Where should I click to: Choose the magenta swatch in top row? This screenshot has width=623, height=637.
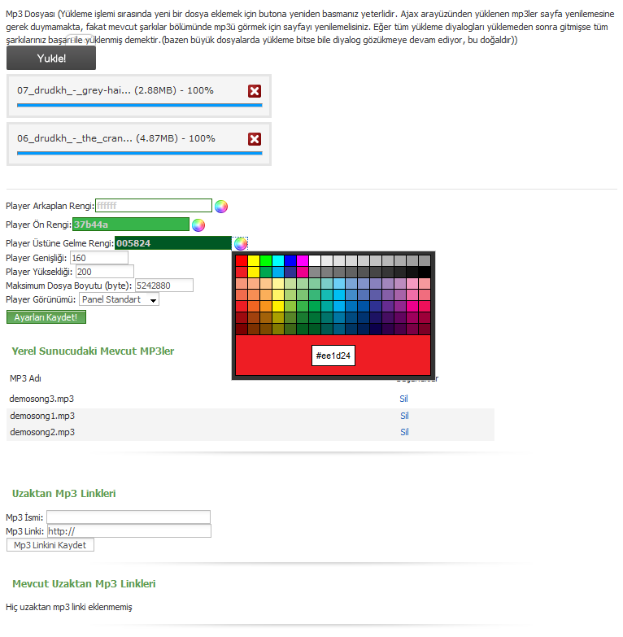(x=303, y=260)
